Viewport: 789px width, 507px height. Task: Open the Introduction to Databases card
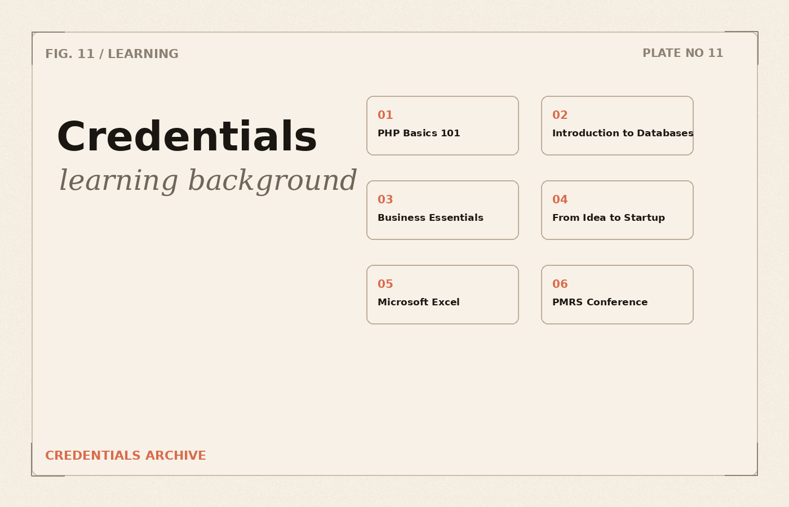(617, 126)
